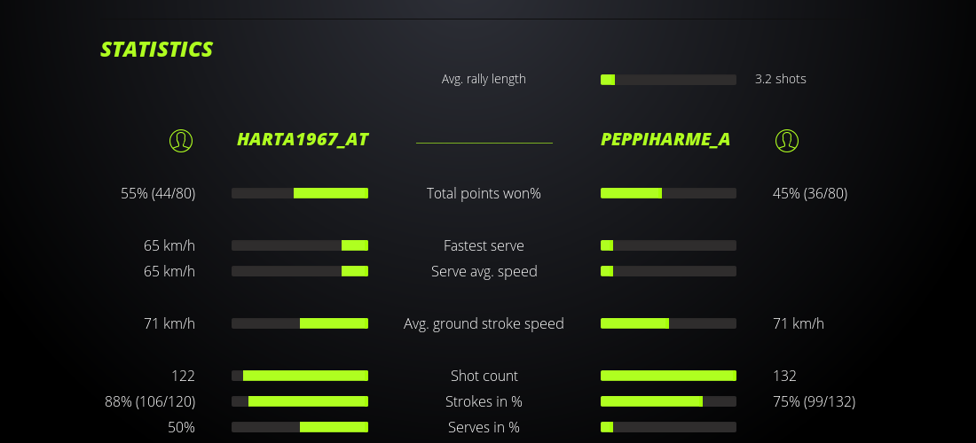
Task: Click the Serves in % label
Action: pos(484,427)
